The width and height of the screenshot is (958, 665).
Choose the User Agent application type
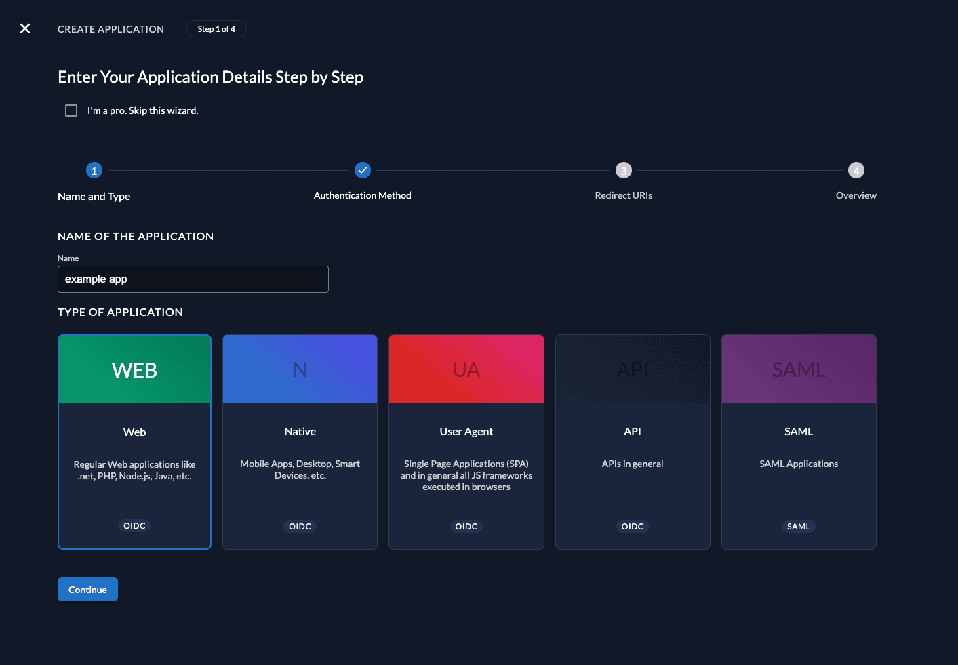466,441
